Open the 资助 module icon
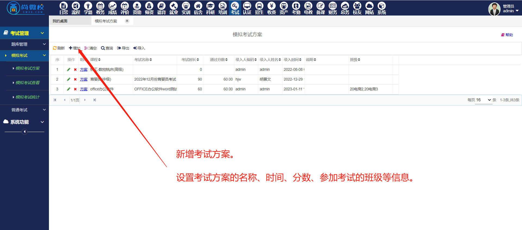Image resolution: width=522 pixels, height=230 pixels. [x=137, y=8]
